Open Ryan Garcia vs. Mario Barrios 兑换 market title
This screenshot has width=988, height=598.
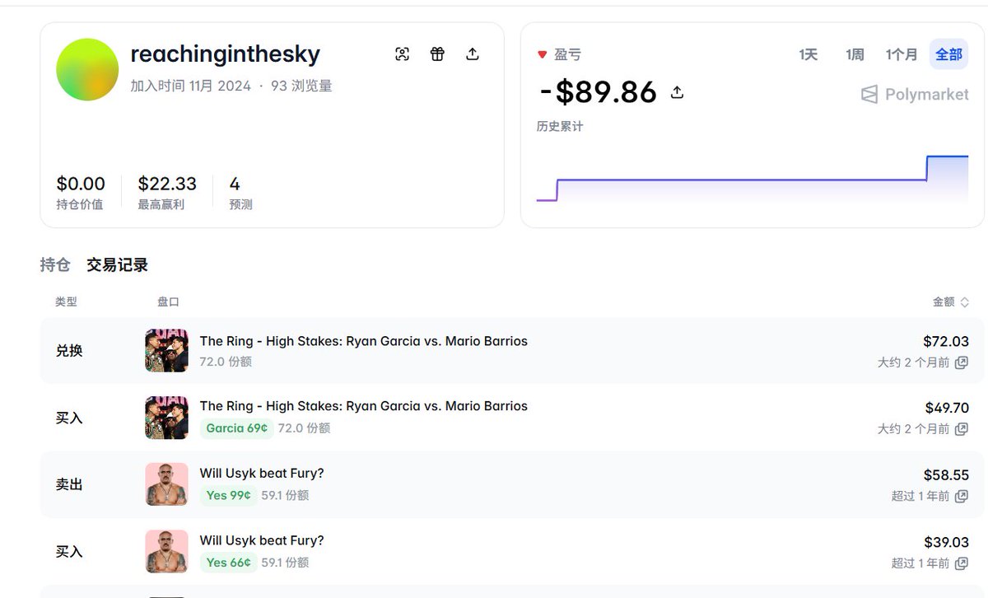point(363,341)
